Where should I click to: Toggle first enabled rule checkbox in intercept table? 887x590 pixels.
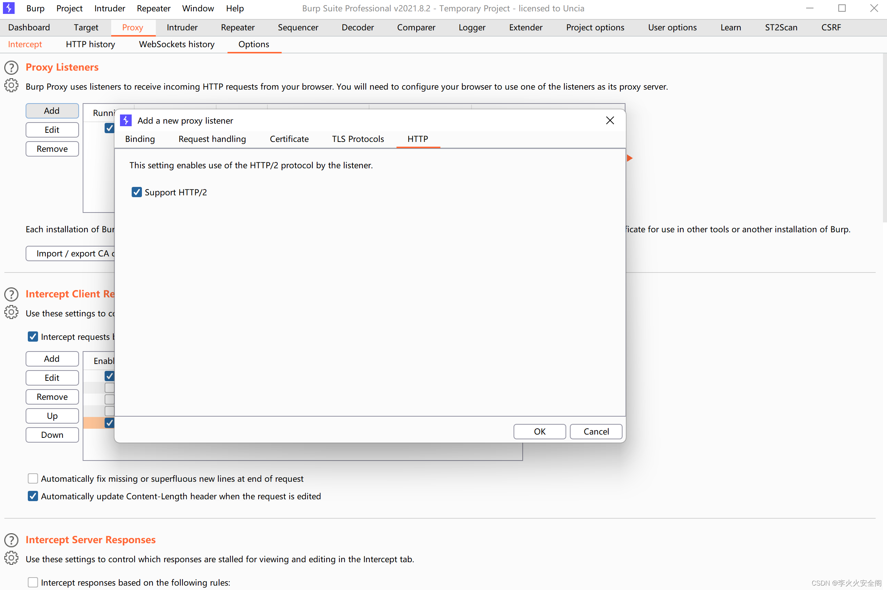[x=109, y=376]
